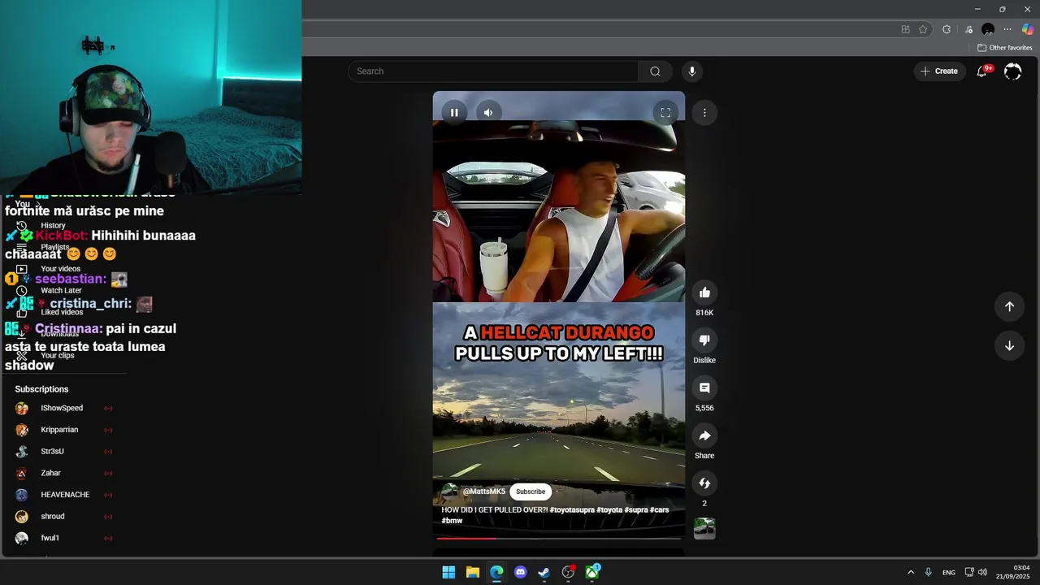Open Copilot in Edge
Viewport: 1040px width, 585px height.
(x=1028, y=29)
